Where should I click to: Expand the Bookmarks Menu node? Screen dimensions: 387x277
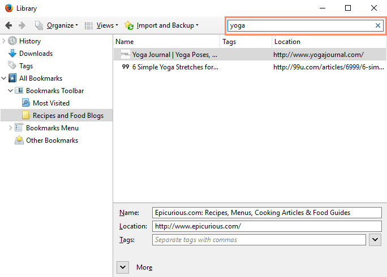[x=10, y=128]
